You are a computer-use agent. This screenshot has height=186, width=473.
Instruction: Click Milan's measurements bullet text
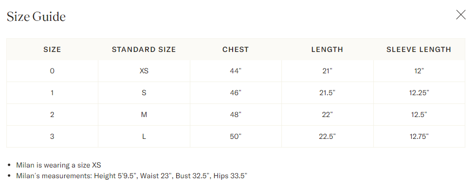pyautogui.click(x=132, y=175)
